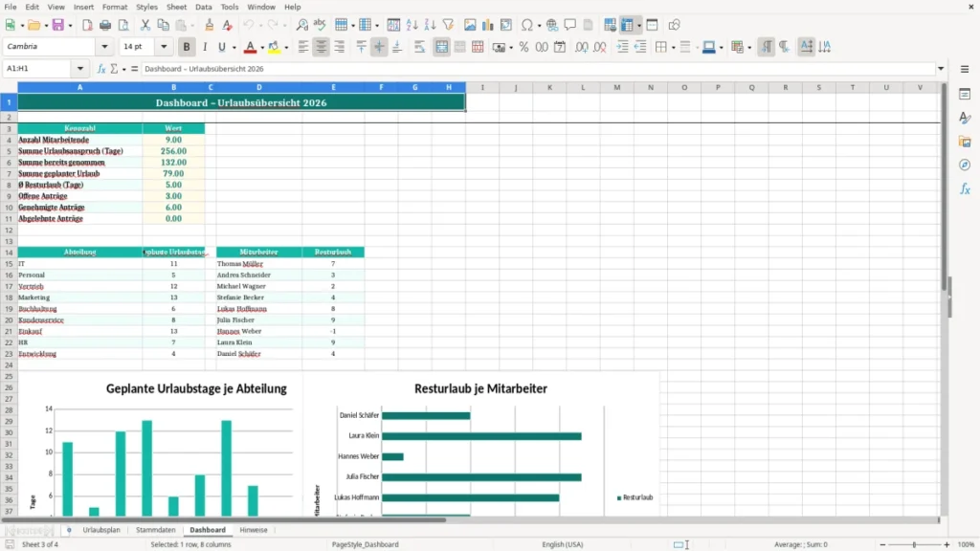Click the sidebar settings hamburger button
This screenshot has width=980, height=551.
pos(965,69)
